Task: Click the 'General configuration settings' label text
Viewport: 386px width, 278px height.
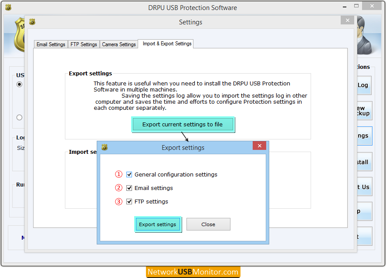Action: pos(176,175)
